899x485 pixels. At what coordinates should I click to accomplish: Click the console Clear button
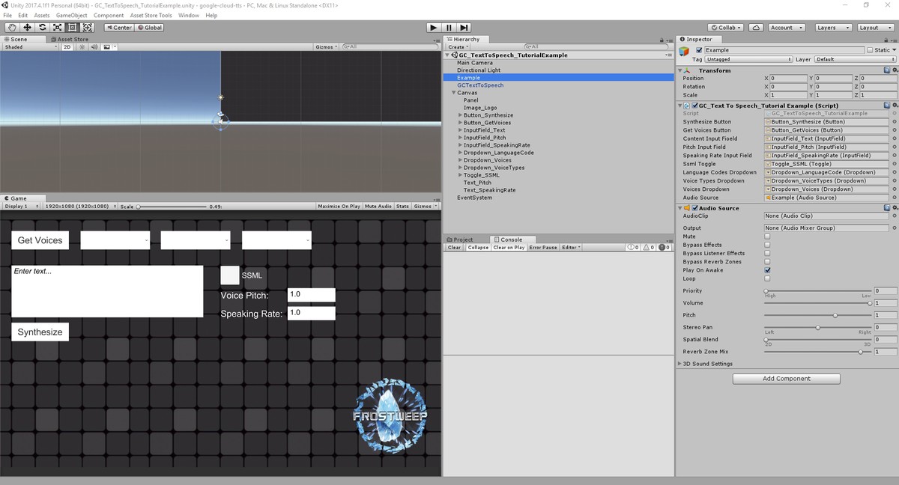(455, 247)
